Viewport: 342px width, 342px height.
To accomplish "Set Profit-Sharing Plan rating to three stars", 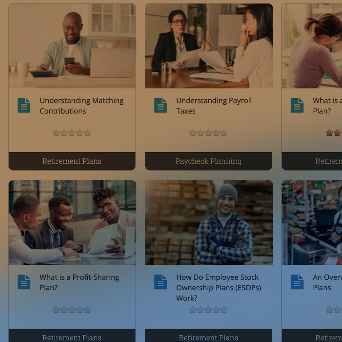I will click(72, 310).
